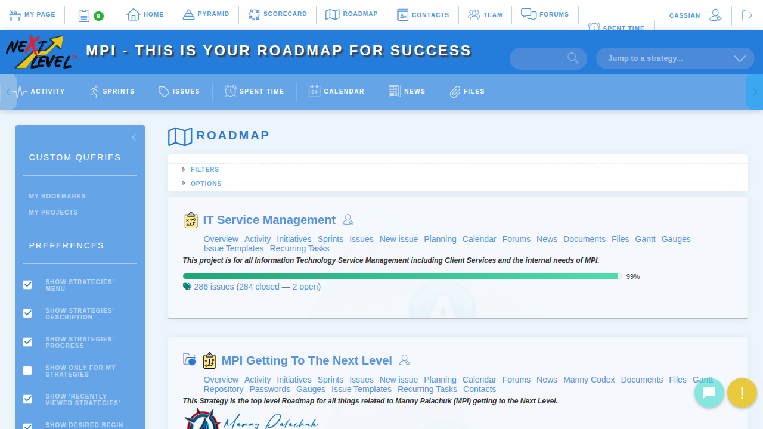Open Passwords for MPI Getting To The Next Level
This screenshot has height=429, width=763.
(x=270, y=389)
